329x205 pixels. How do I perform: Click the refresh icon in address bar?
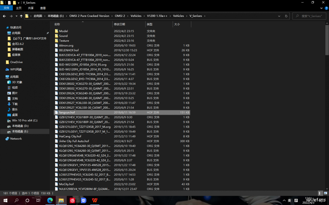pos(286,16)
